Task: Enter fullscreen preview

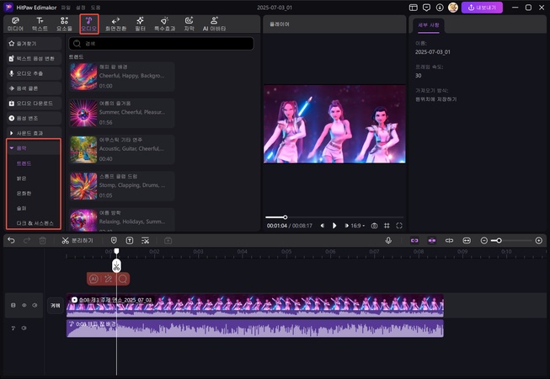Action: pos(399,226)
